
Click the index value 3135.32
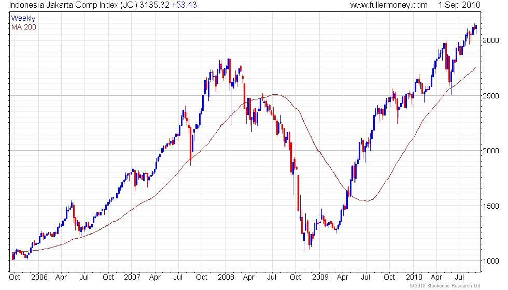coord(154,5)
